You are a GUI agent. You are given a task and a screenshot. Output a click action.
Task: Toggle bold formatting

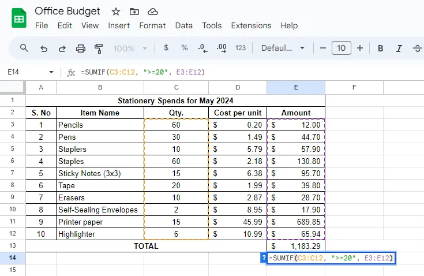(381, 48)
